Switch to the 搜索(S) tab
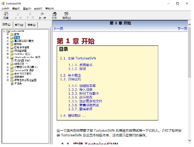The height and width of the screenshot is (147, 194). click(32, 25)
